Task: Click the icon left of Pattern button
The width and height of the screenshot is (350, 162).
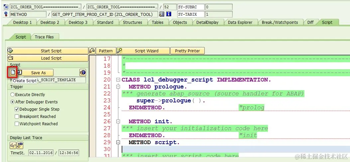Action: (92, 51)
